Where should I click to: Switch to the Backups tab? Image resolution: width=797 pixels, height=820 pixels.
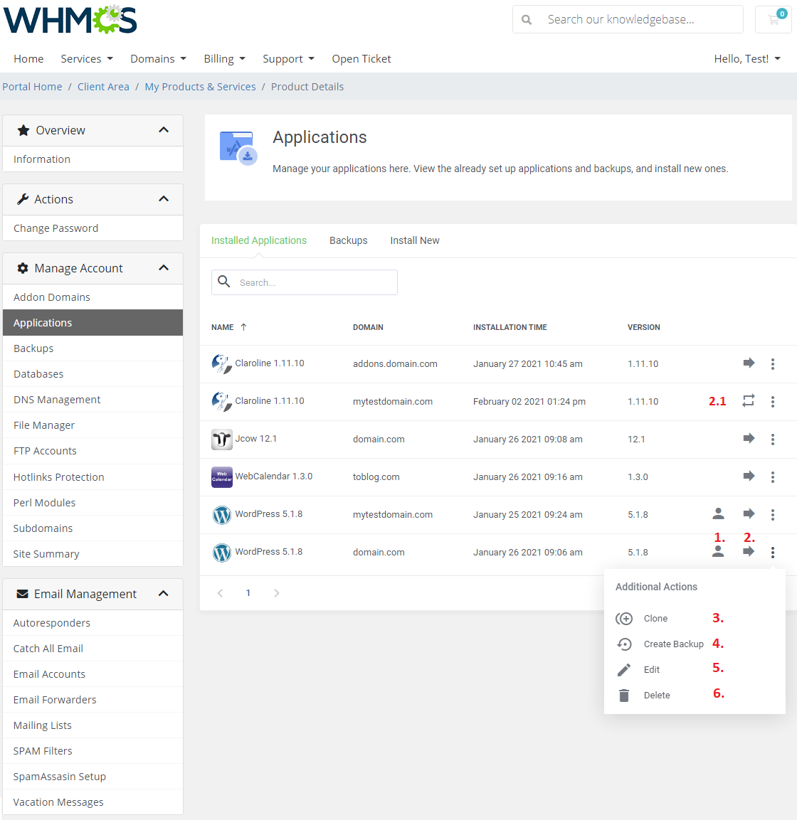(349, 240)
